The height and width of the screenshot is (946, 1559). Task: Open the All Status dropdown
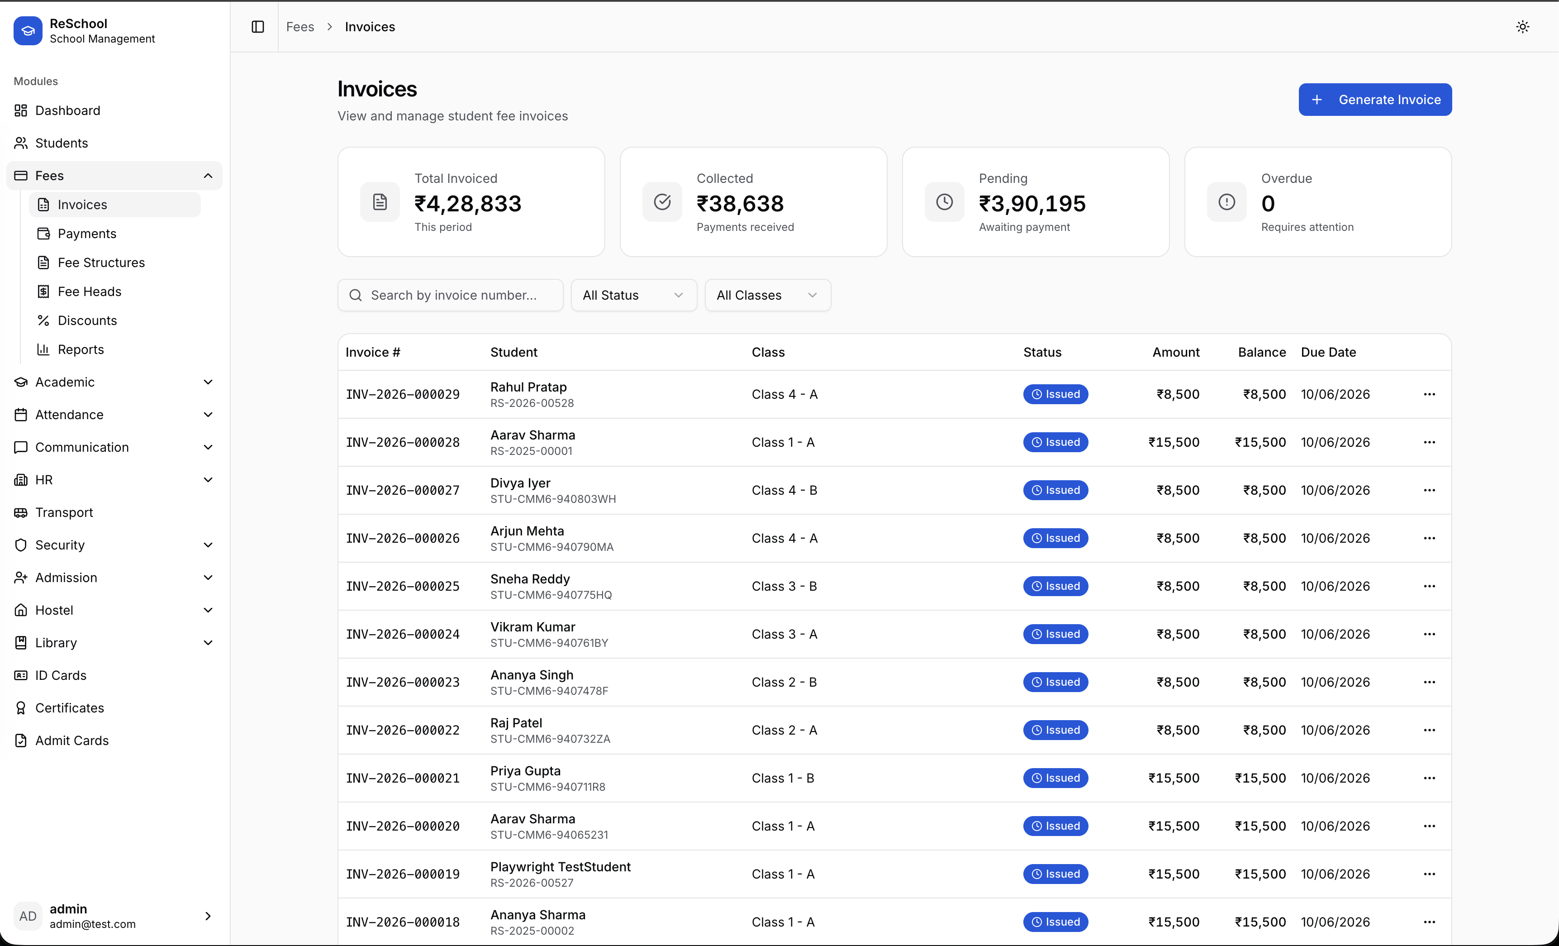pyautogui.click(x=633, y=295)
